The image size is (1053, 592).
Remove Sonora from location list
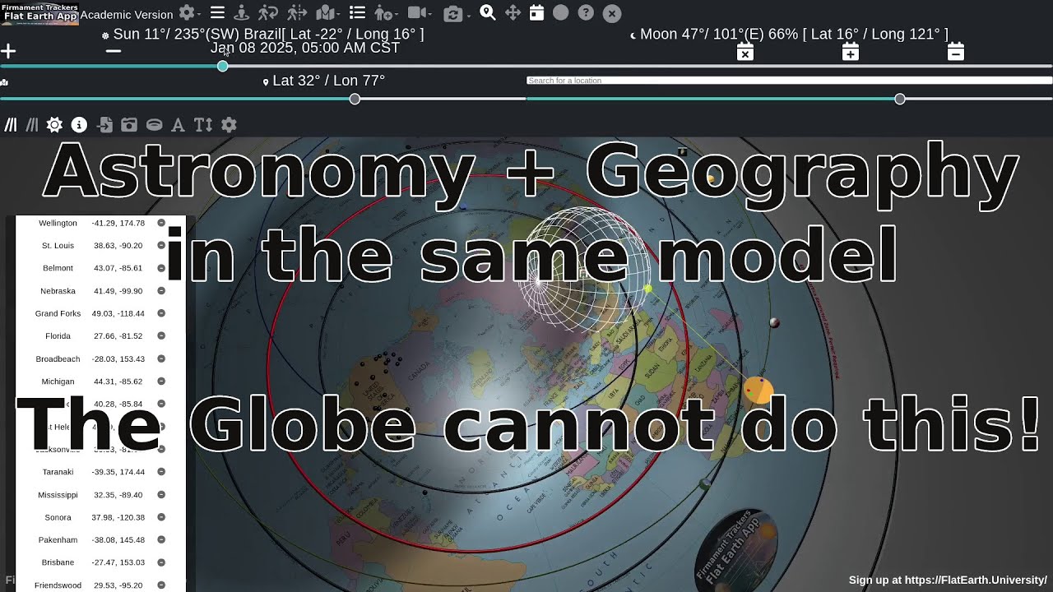point(161,517)
